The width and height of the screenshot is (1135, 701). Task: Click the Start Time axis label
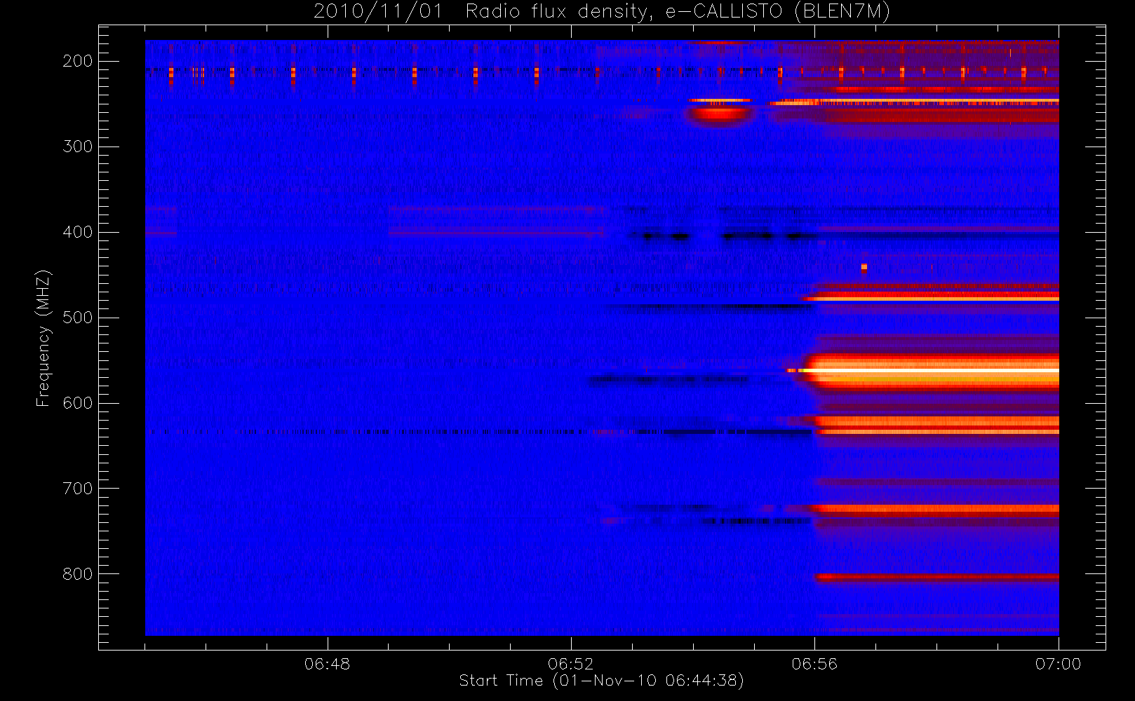point(601,681)
